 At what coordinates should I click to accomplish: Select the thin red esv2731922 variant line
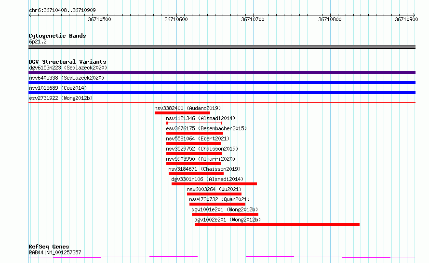(222, 102)
